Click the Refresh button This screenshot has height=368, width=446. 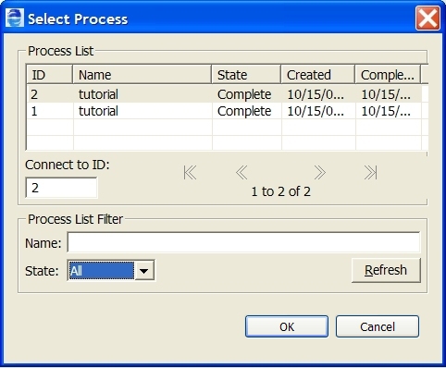click(x=386, y=270)
